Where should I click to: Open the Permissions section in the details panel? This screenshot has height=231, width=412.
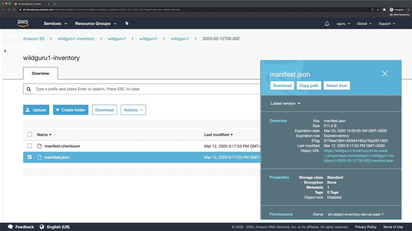(x=281, y=214)
